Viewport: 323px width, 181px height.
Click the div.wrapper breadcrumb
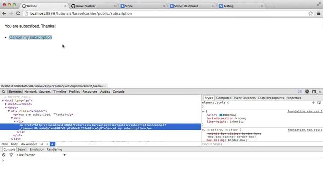(x=29, y=144)
